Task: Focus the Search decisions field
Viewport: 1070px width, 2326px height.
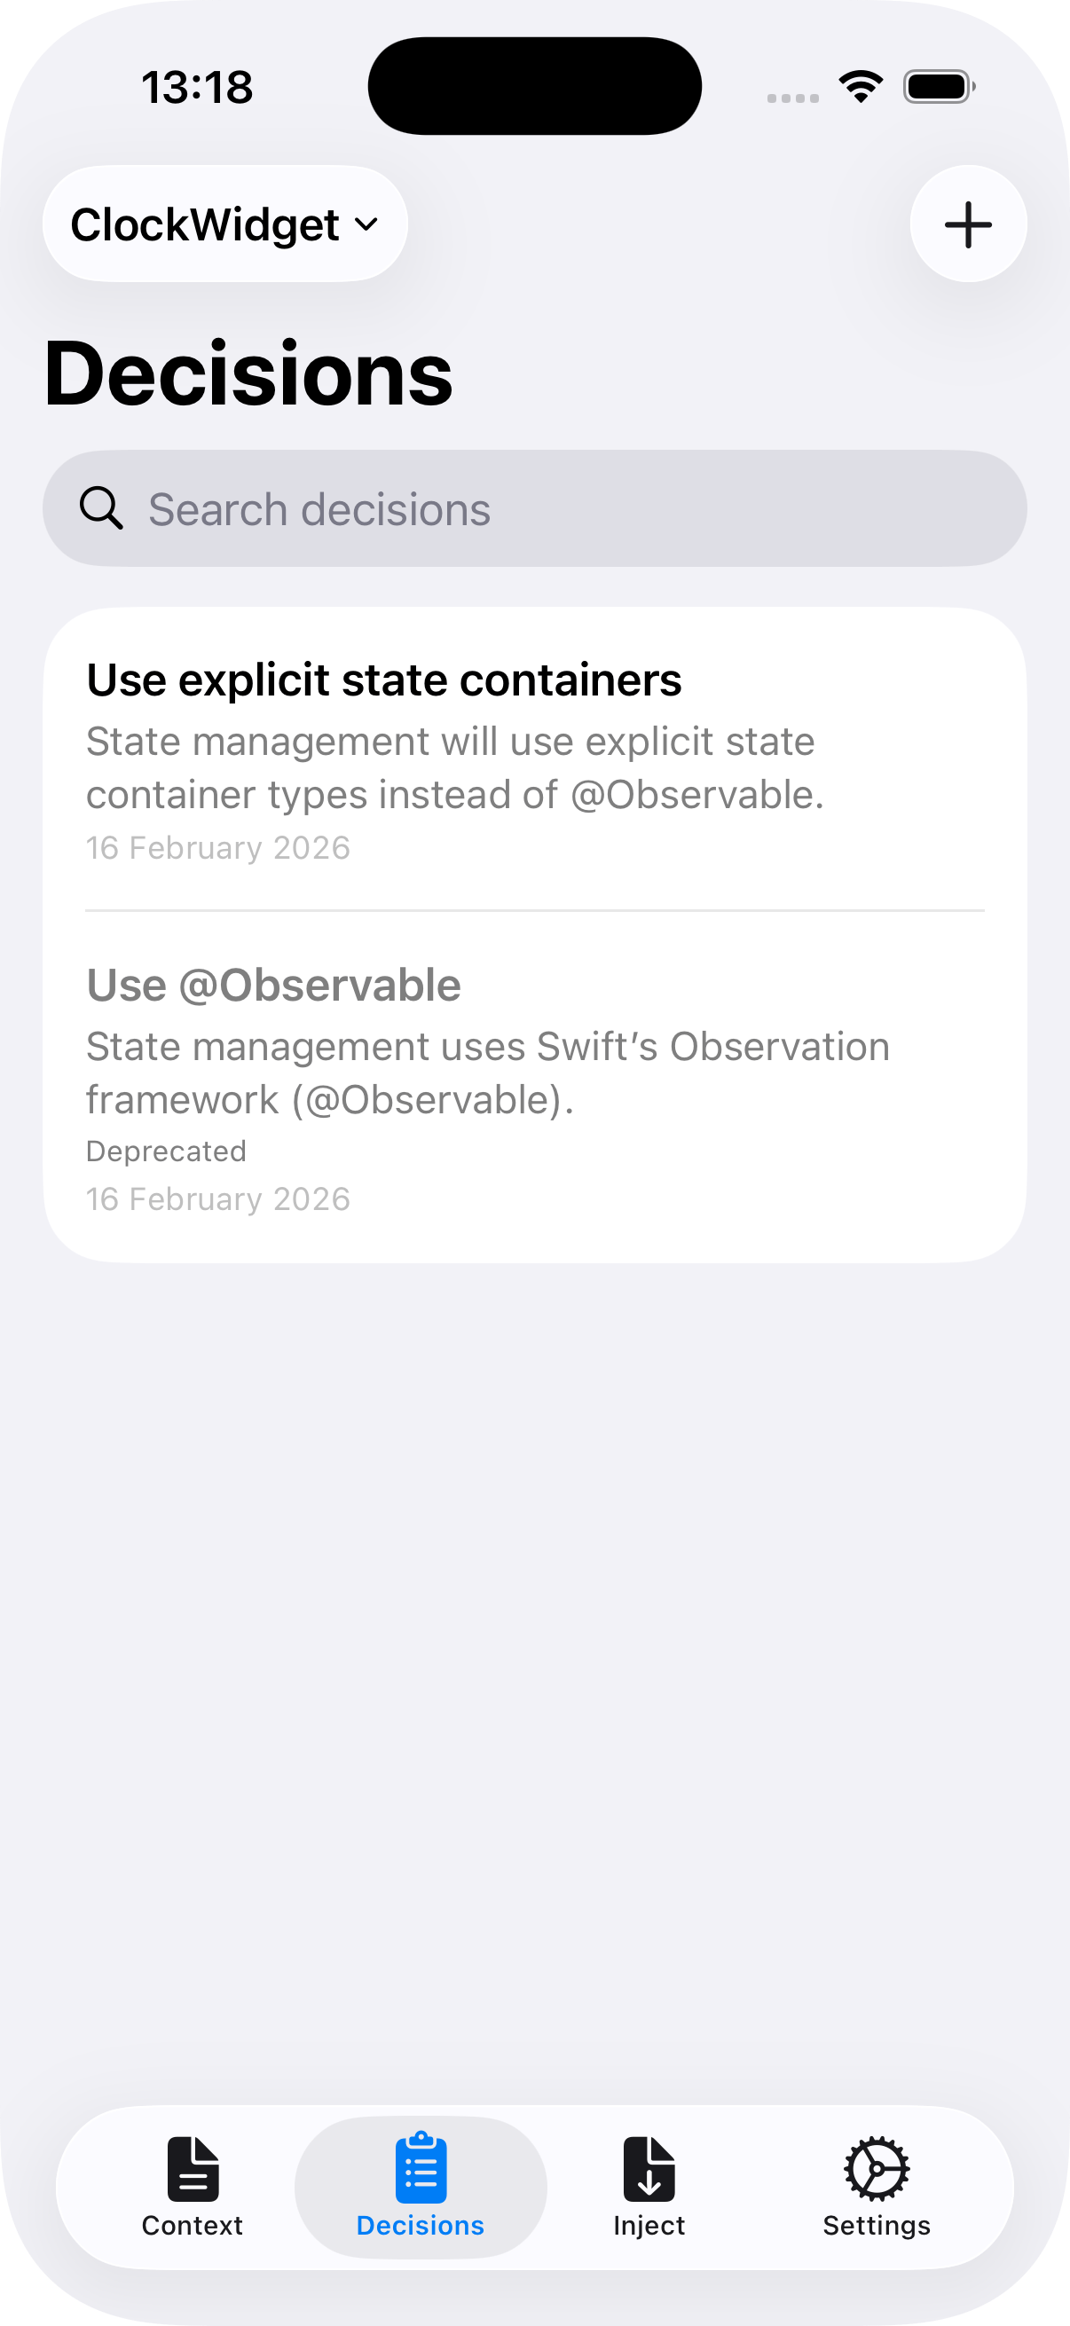Action: point(560,508)
